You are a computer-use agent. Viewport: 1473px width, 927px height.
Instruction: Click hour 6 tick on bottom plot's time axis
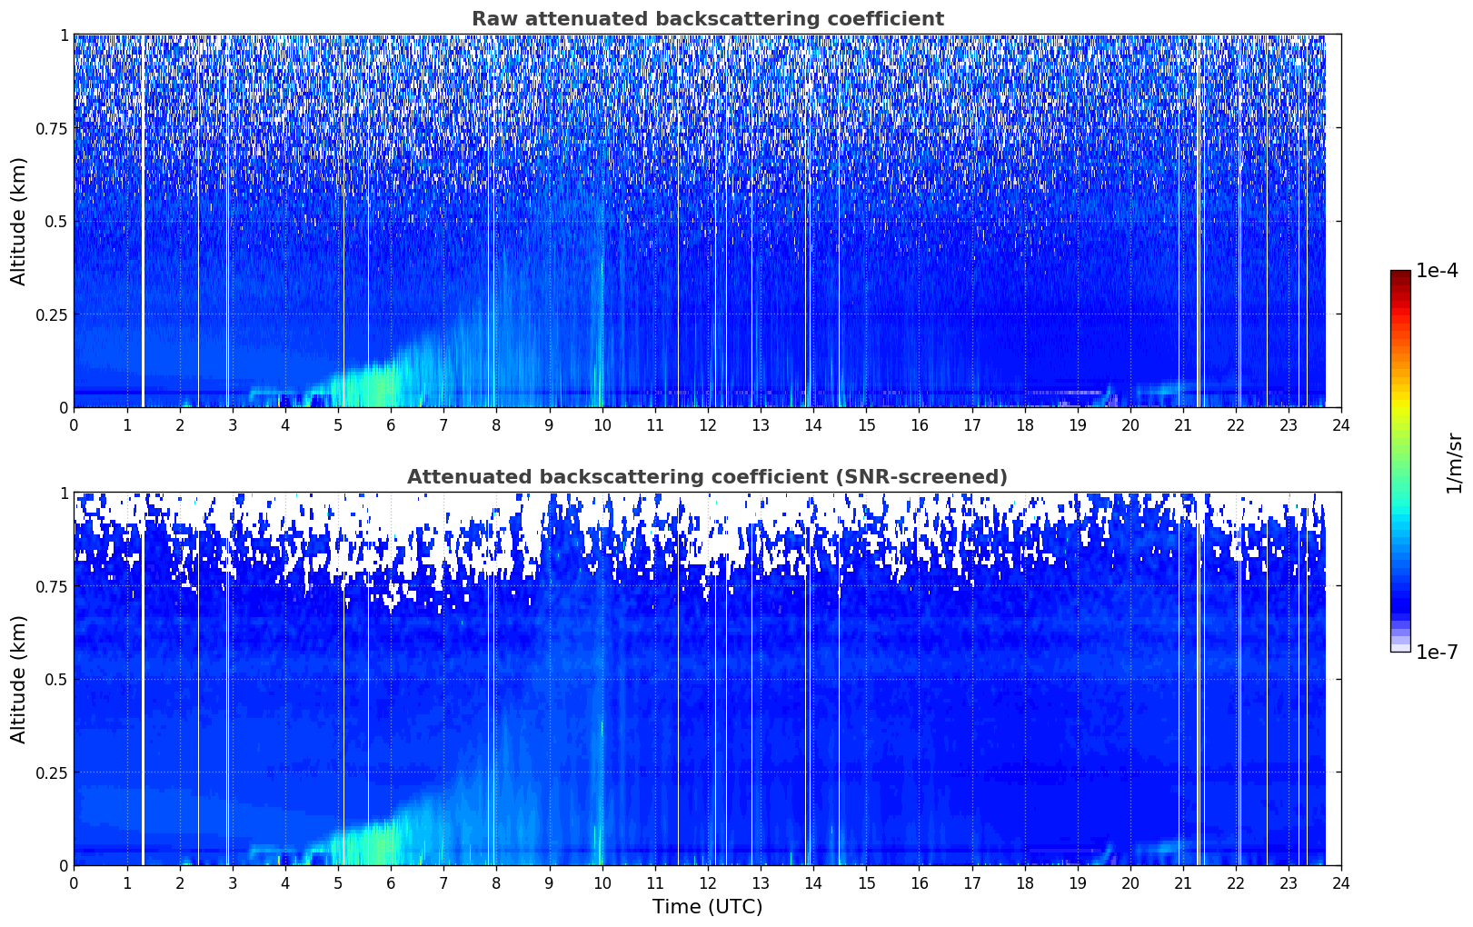[391, 882]
